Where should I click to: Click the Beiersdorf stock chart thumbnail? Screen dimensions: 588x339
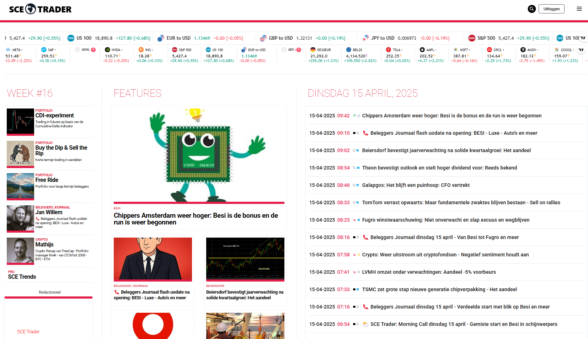tap(245, 259)
